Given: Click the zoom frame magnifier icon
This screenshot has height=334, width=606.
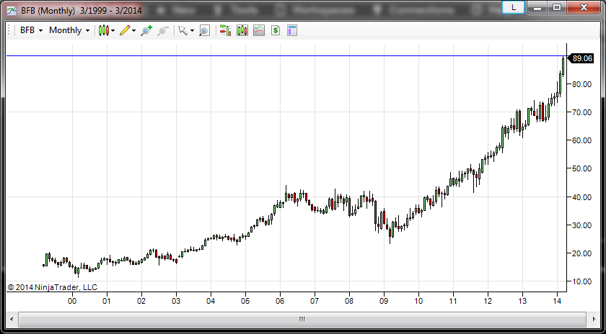Looking at the screenshot, I should pyautogui.click(x=204, y=30).
